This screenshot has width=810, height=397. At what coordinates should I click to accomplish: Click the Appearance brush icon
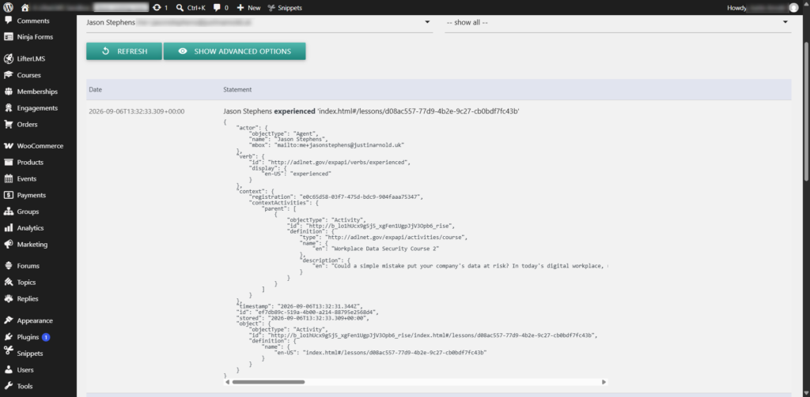coord(8,320)
